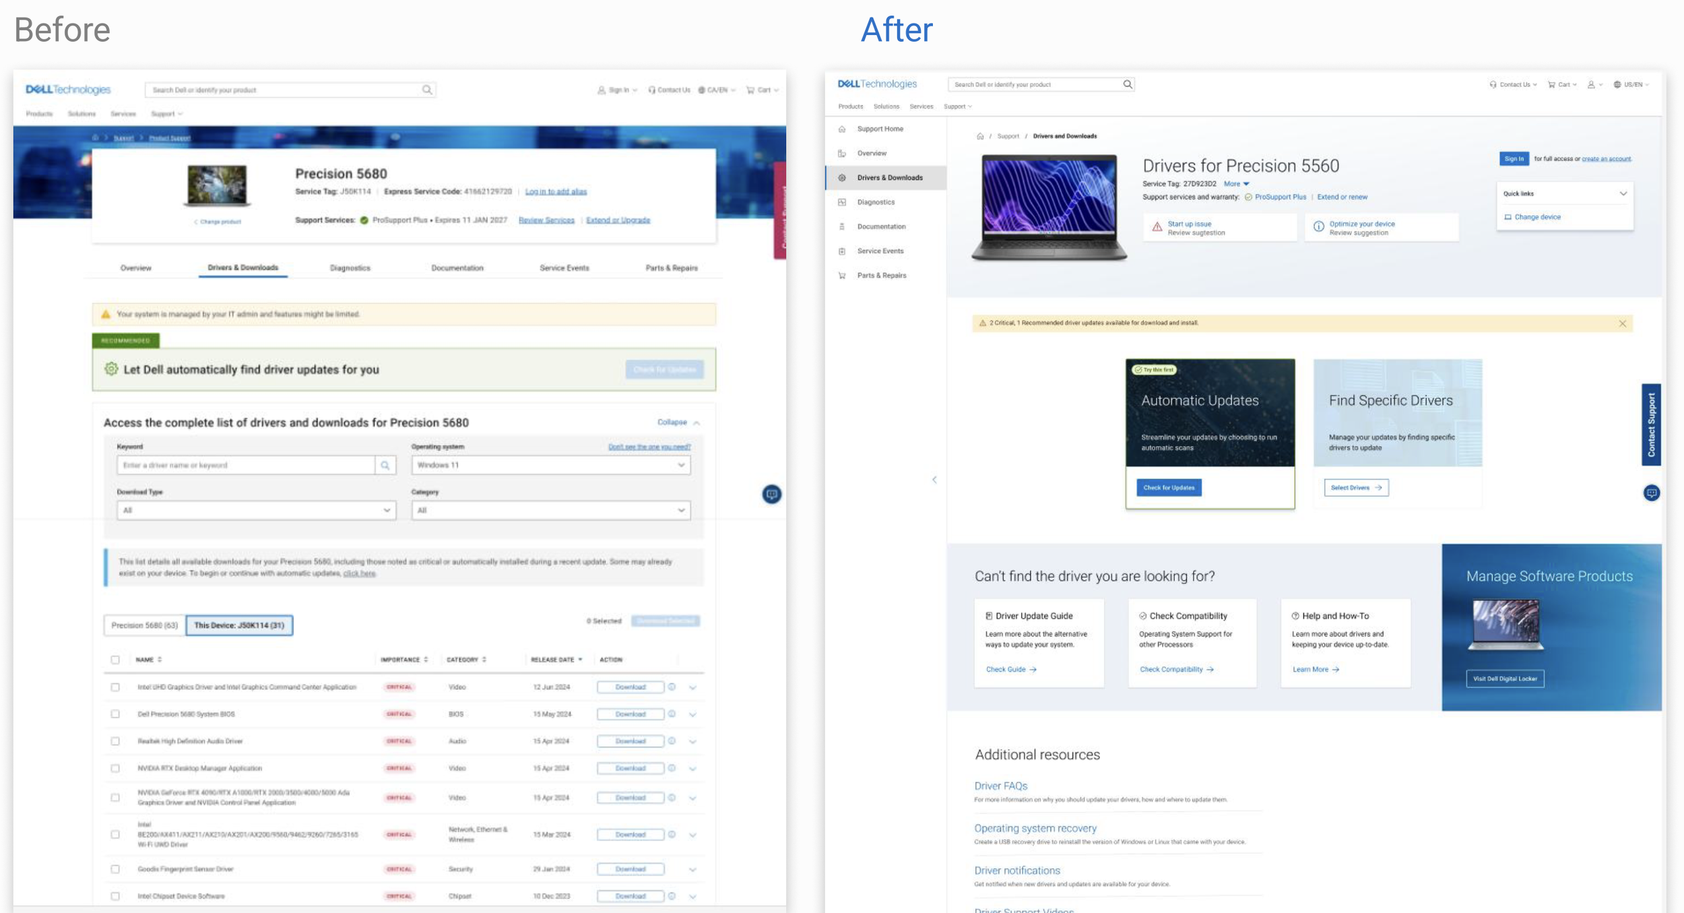Open the chat bubble icon on the After page
This screenshot has height=913, width=1684.
(x=1651, y=493)
